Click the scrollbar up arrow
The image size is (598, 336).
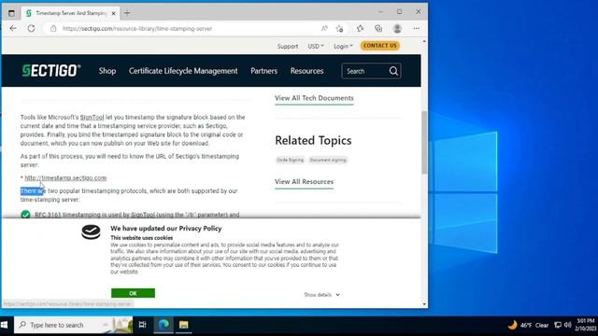pos(424,41)
